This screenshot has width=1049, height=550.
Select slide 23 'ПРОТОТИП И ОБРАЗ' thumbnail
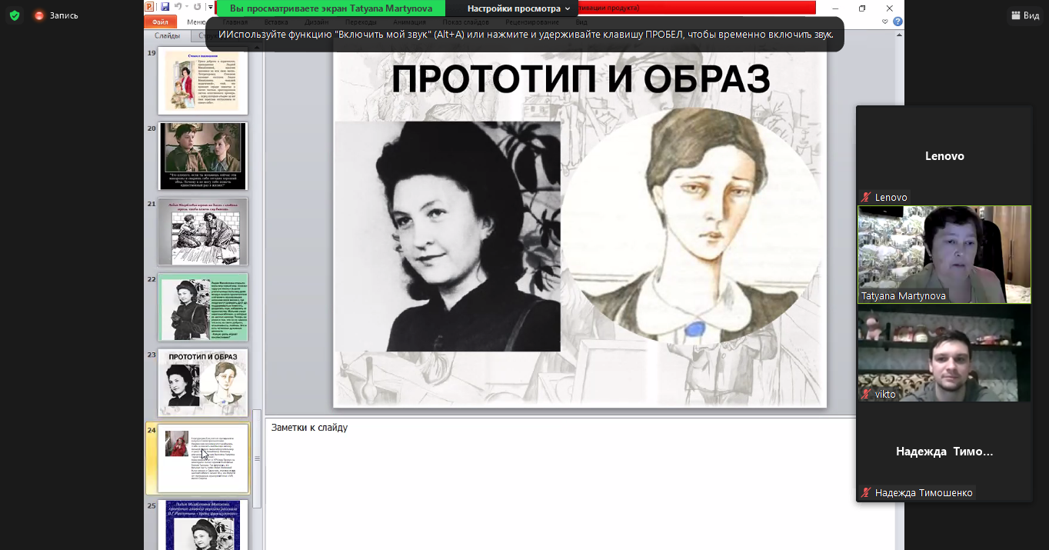tap(203, 382)
